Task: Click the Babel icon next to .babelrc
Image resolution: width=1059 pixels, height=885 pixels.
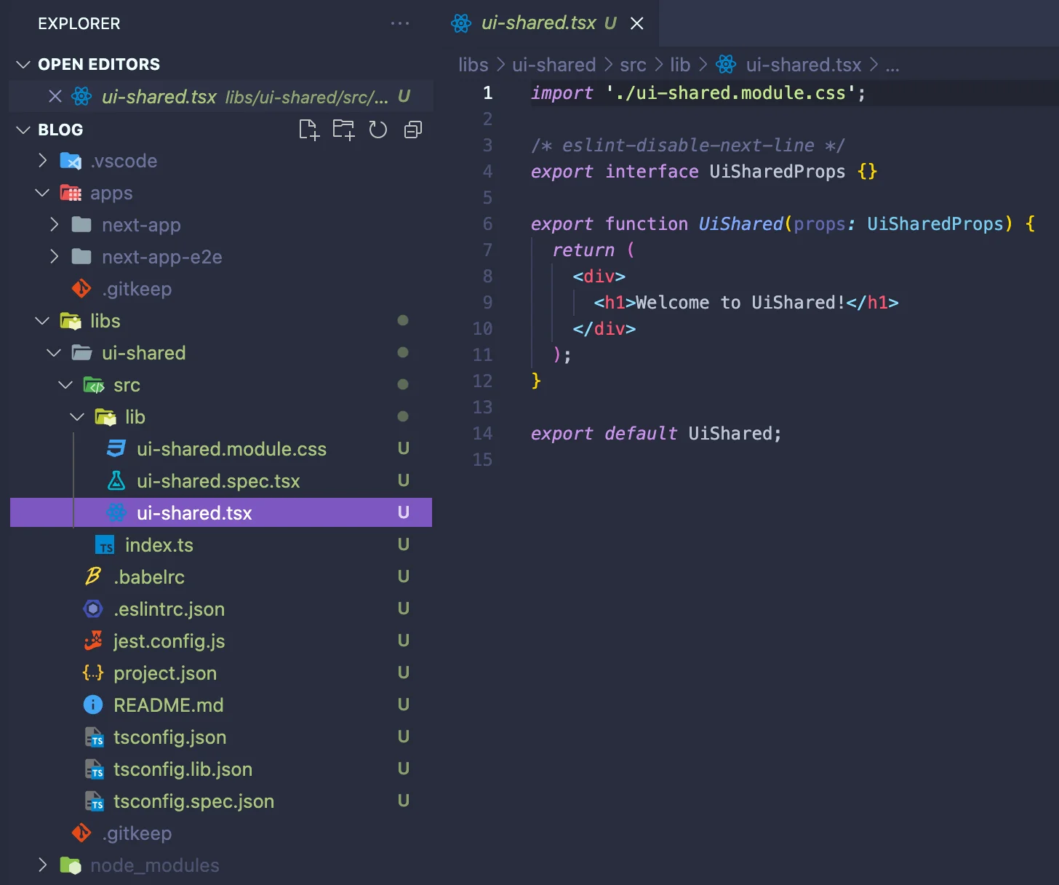Action: point(93,576)
